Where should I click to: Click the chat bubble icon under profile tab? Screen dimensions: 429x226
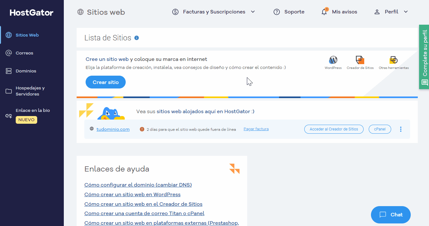[x=425, y=82]
